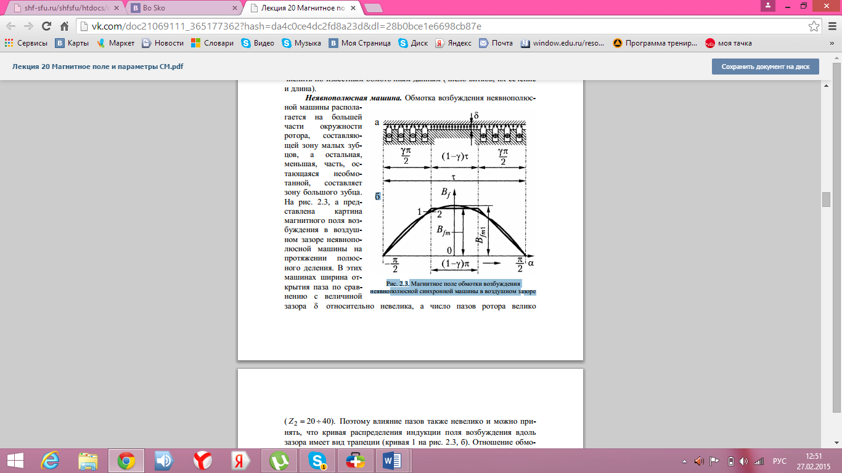Viewport: 842px width, 473px height.
Task: Click Сохранить документ на диск button
Action: click(x=765, y=67)
